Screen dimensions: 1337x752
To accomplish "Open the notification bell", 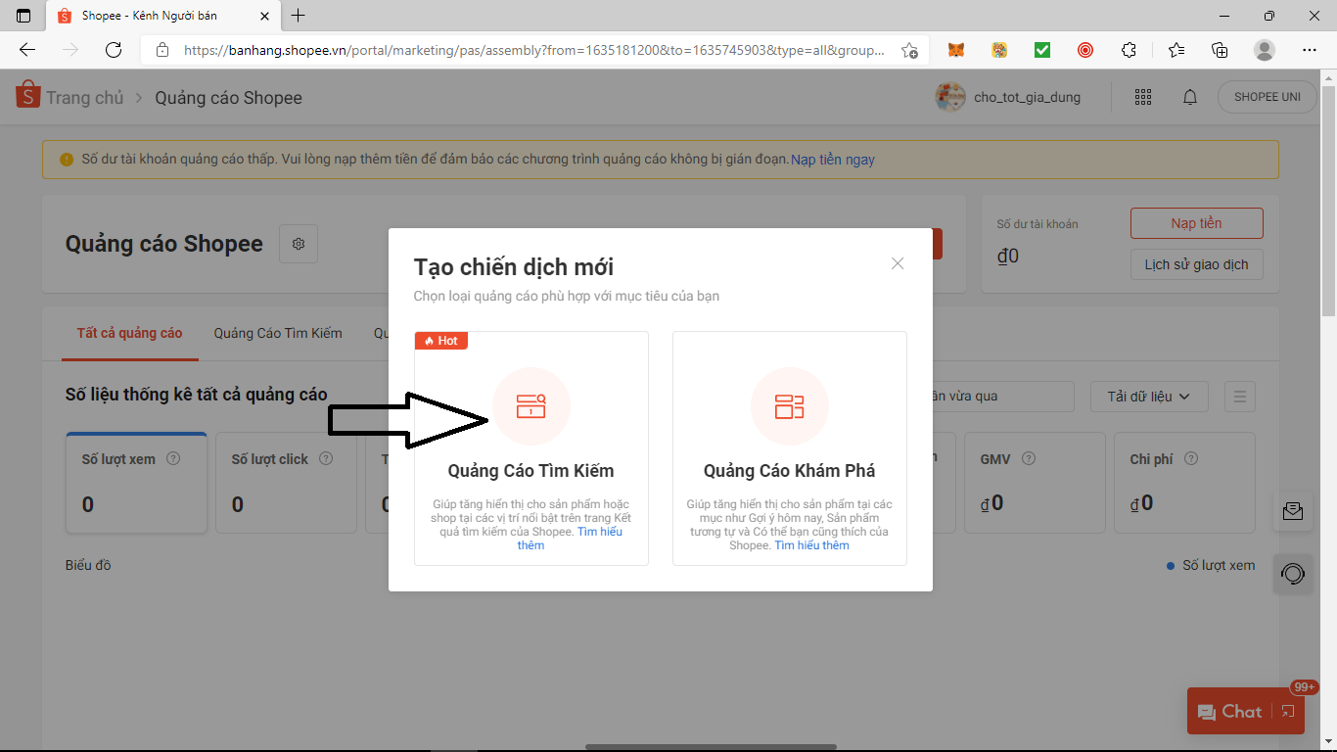I will click(x=1190, y=97).
